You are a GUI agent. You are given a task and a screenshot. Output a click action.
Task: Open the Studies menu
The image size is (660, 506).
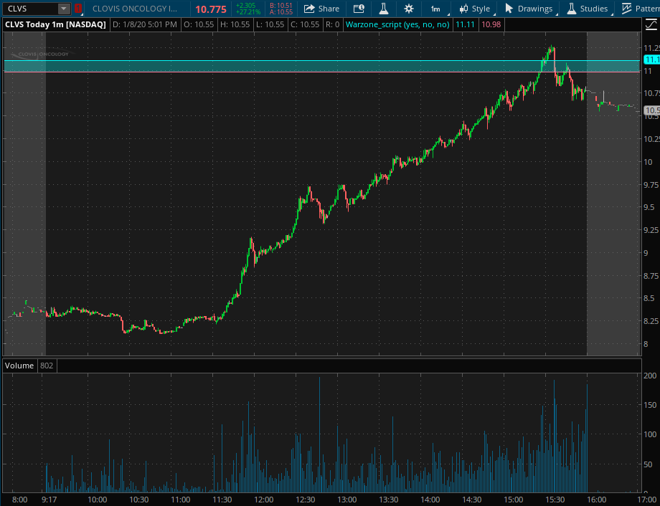coord(587,9)
